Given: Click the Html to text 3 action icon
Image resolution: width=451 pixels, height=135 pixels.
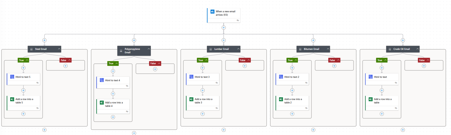Looking at the screenshot, I should click(191, 77).
